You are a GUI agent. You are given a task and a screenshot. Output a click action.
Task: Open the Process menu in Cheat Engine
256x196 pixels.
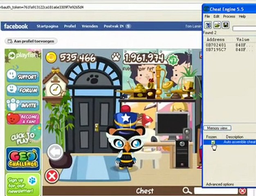[x=229, y=16]
